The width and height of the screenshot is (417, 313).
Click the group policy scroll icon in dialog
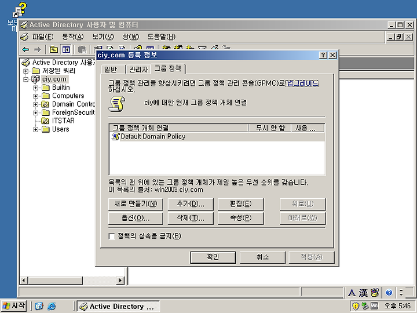pyautogui.click(x=117, y=104)
